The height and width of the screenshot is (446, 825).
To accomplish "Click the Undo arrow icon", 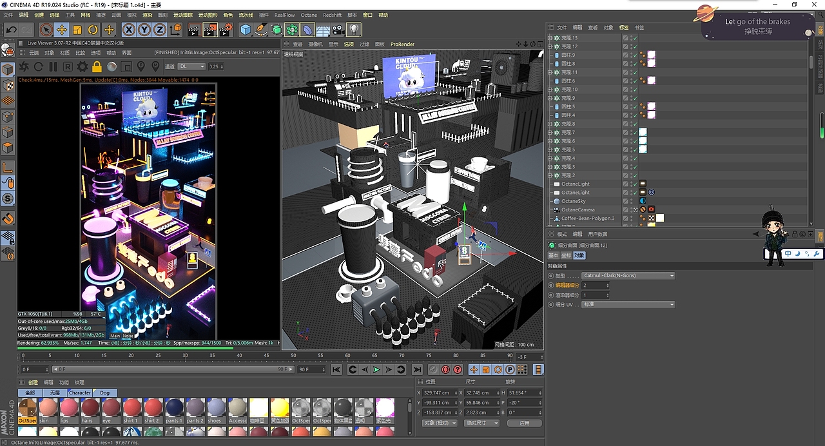I will tap(11, 30).
